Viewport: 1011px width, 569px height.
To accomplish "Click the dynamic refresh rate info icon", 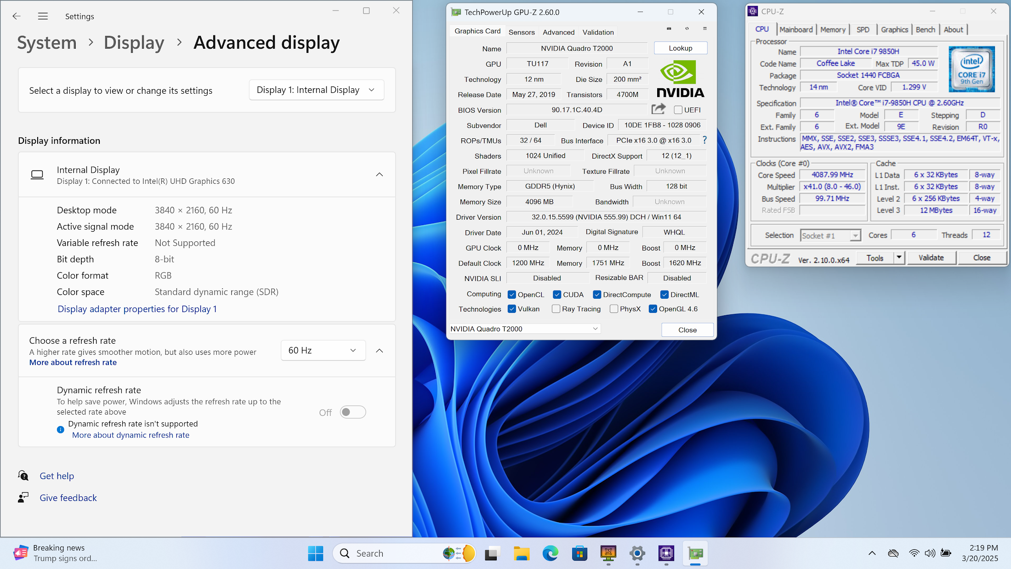I will [60, 429].
